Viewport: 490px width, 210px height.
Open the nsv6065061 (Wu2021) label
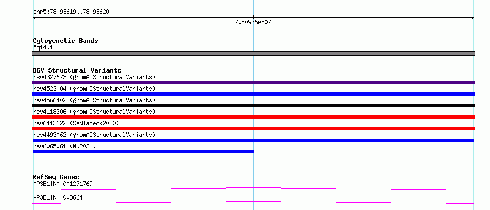[x=64, y=146]
